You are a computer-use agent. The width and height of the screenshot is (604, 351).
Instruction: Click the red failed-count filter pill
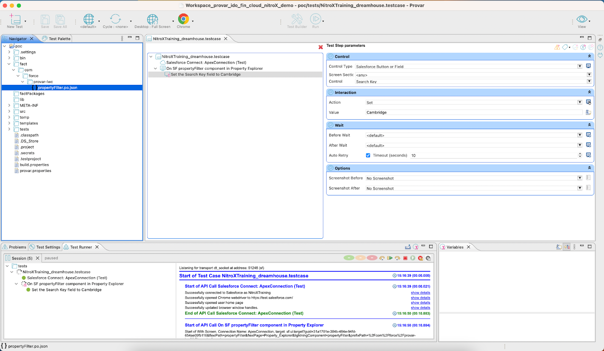click(372, 258)
